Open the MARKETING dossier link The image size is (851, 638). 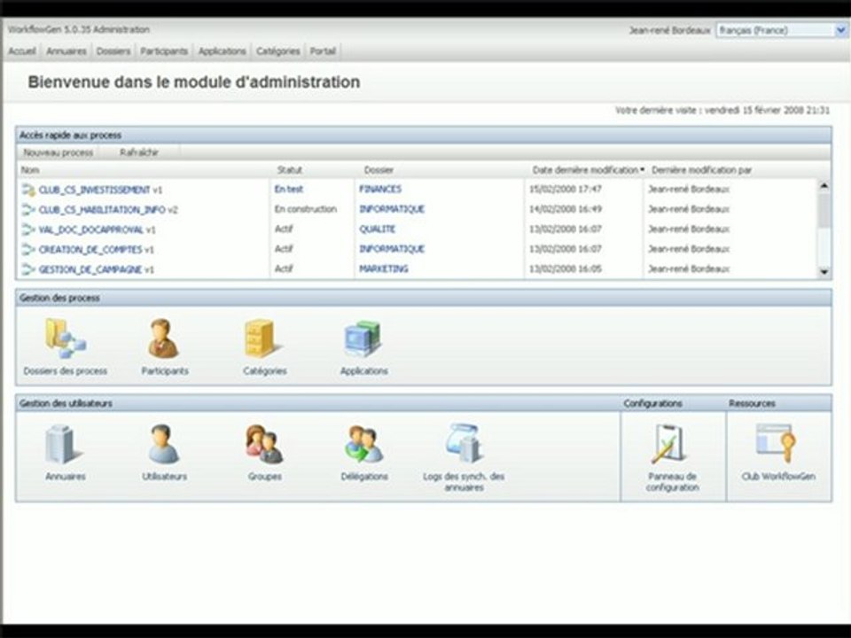coord(384,269)
